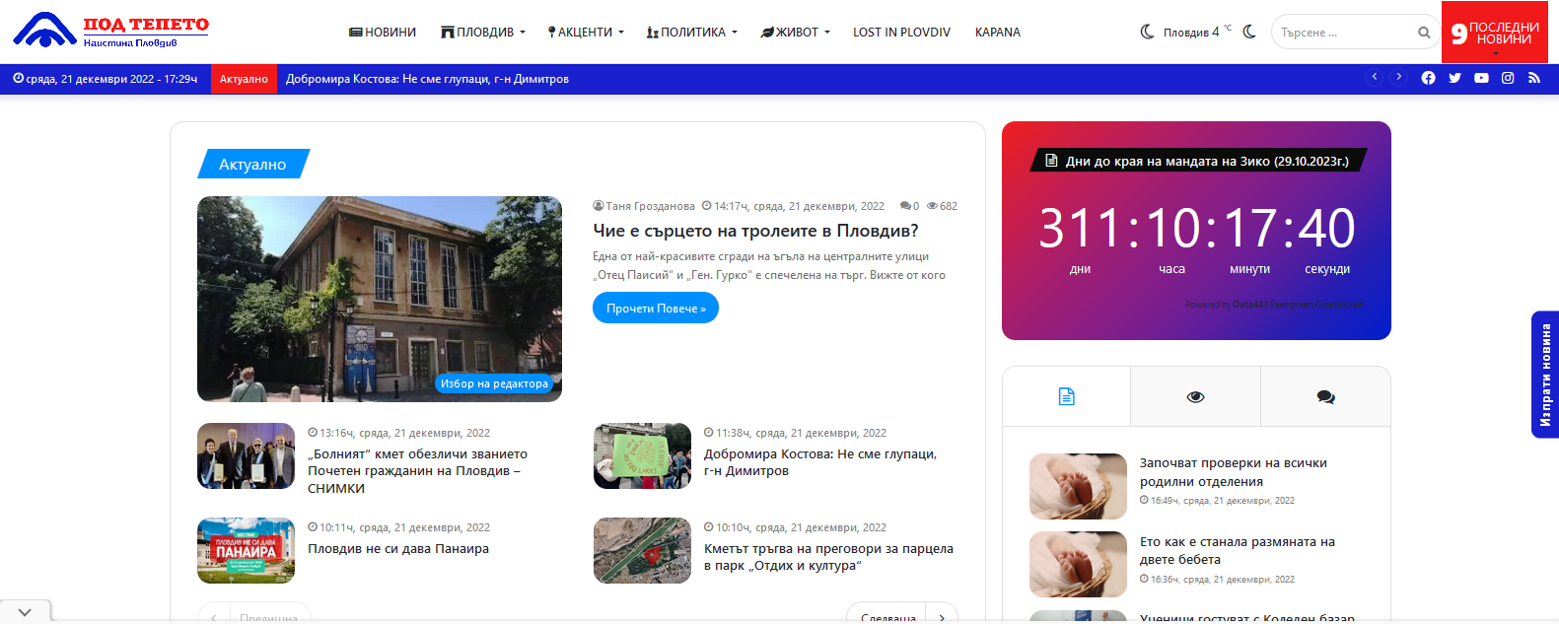The image size is (1559, 624).
Task: Click the Прочети Повече button
Action: 656,309
